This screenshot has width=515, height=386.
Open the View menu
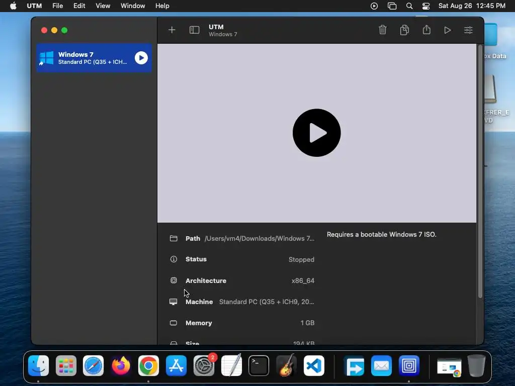[103, 6]
